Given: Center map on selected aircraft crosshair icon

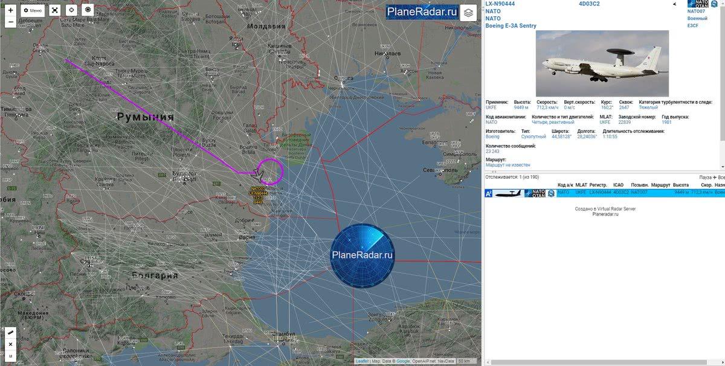Looking at the screenshot, I should (71, 10).
